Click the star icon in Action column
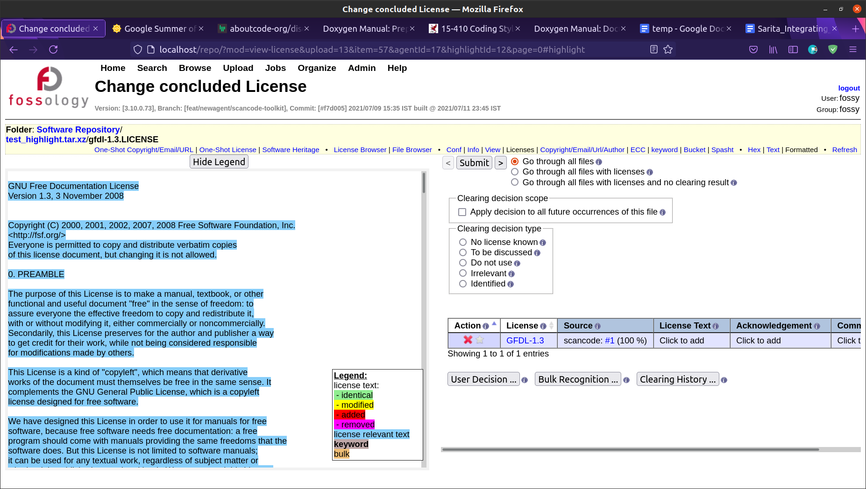 click(480, 340)
